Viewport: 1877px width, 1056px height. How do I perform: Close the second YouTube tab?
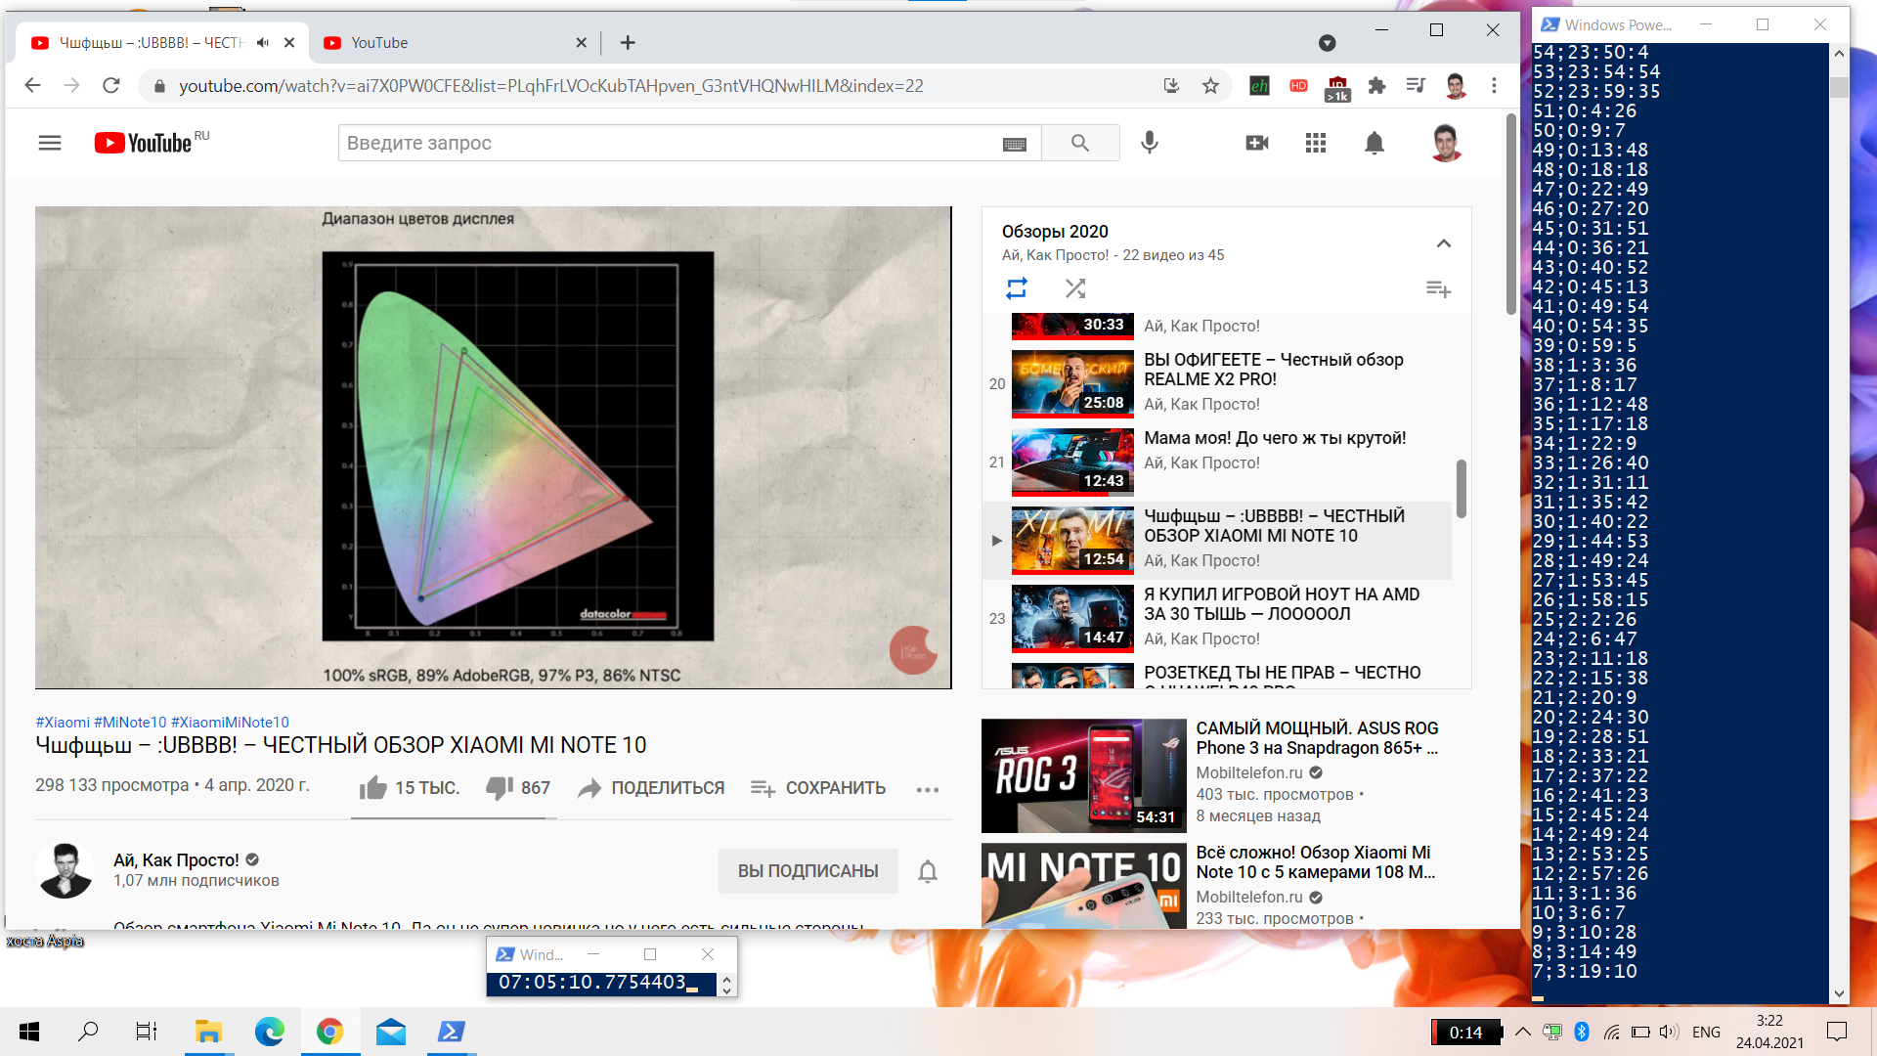(581, 43)
